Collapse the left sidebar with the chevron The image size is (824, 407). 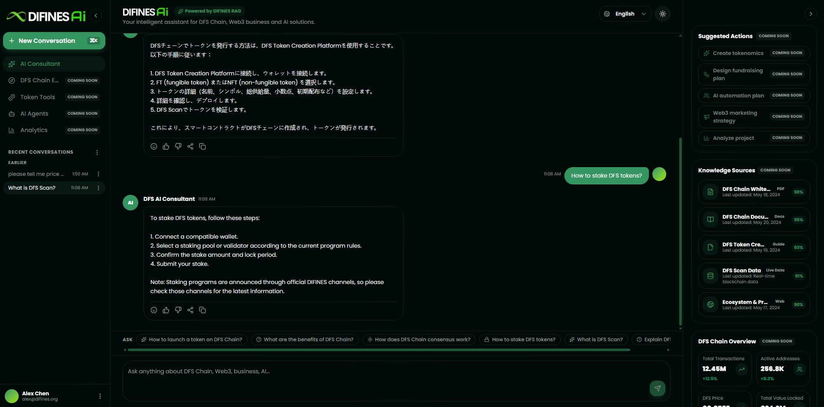tap(96, 16)
